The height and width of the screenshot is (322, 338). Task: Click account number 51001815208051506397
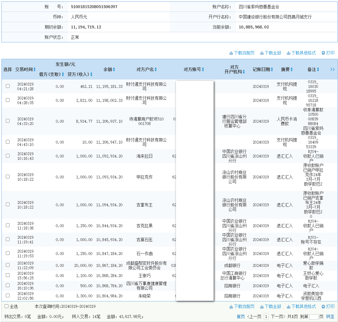(x=94, y=7)
